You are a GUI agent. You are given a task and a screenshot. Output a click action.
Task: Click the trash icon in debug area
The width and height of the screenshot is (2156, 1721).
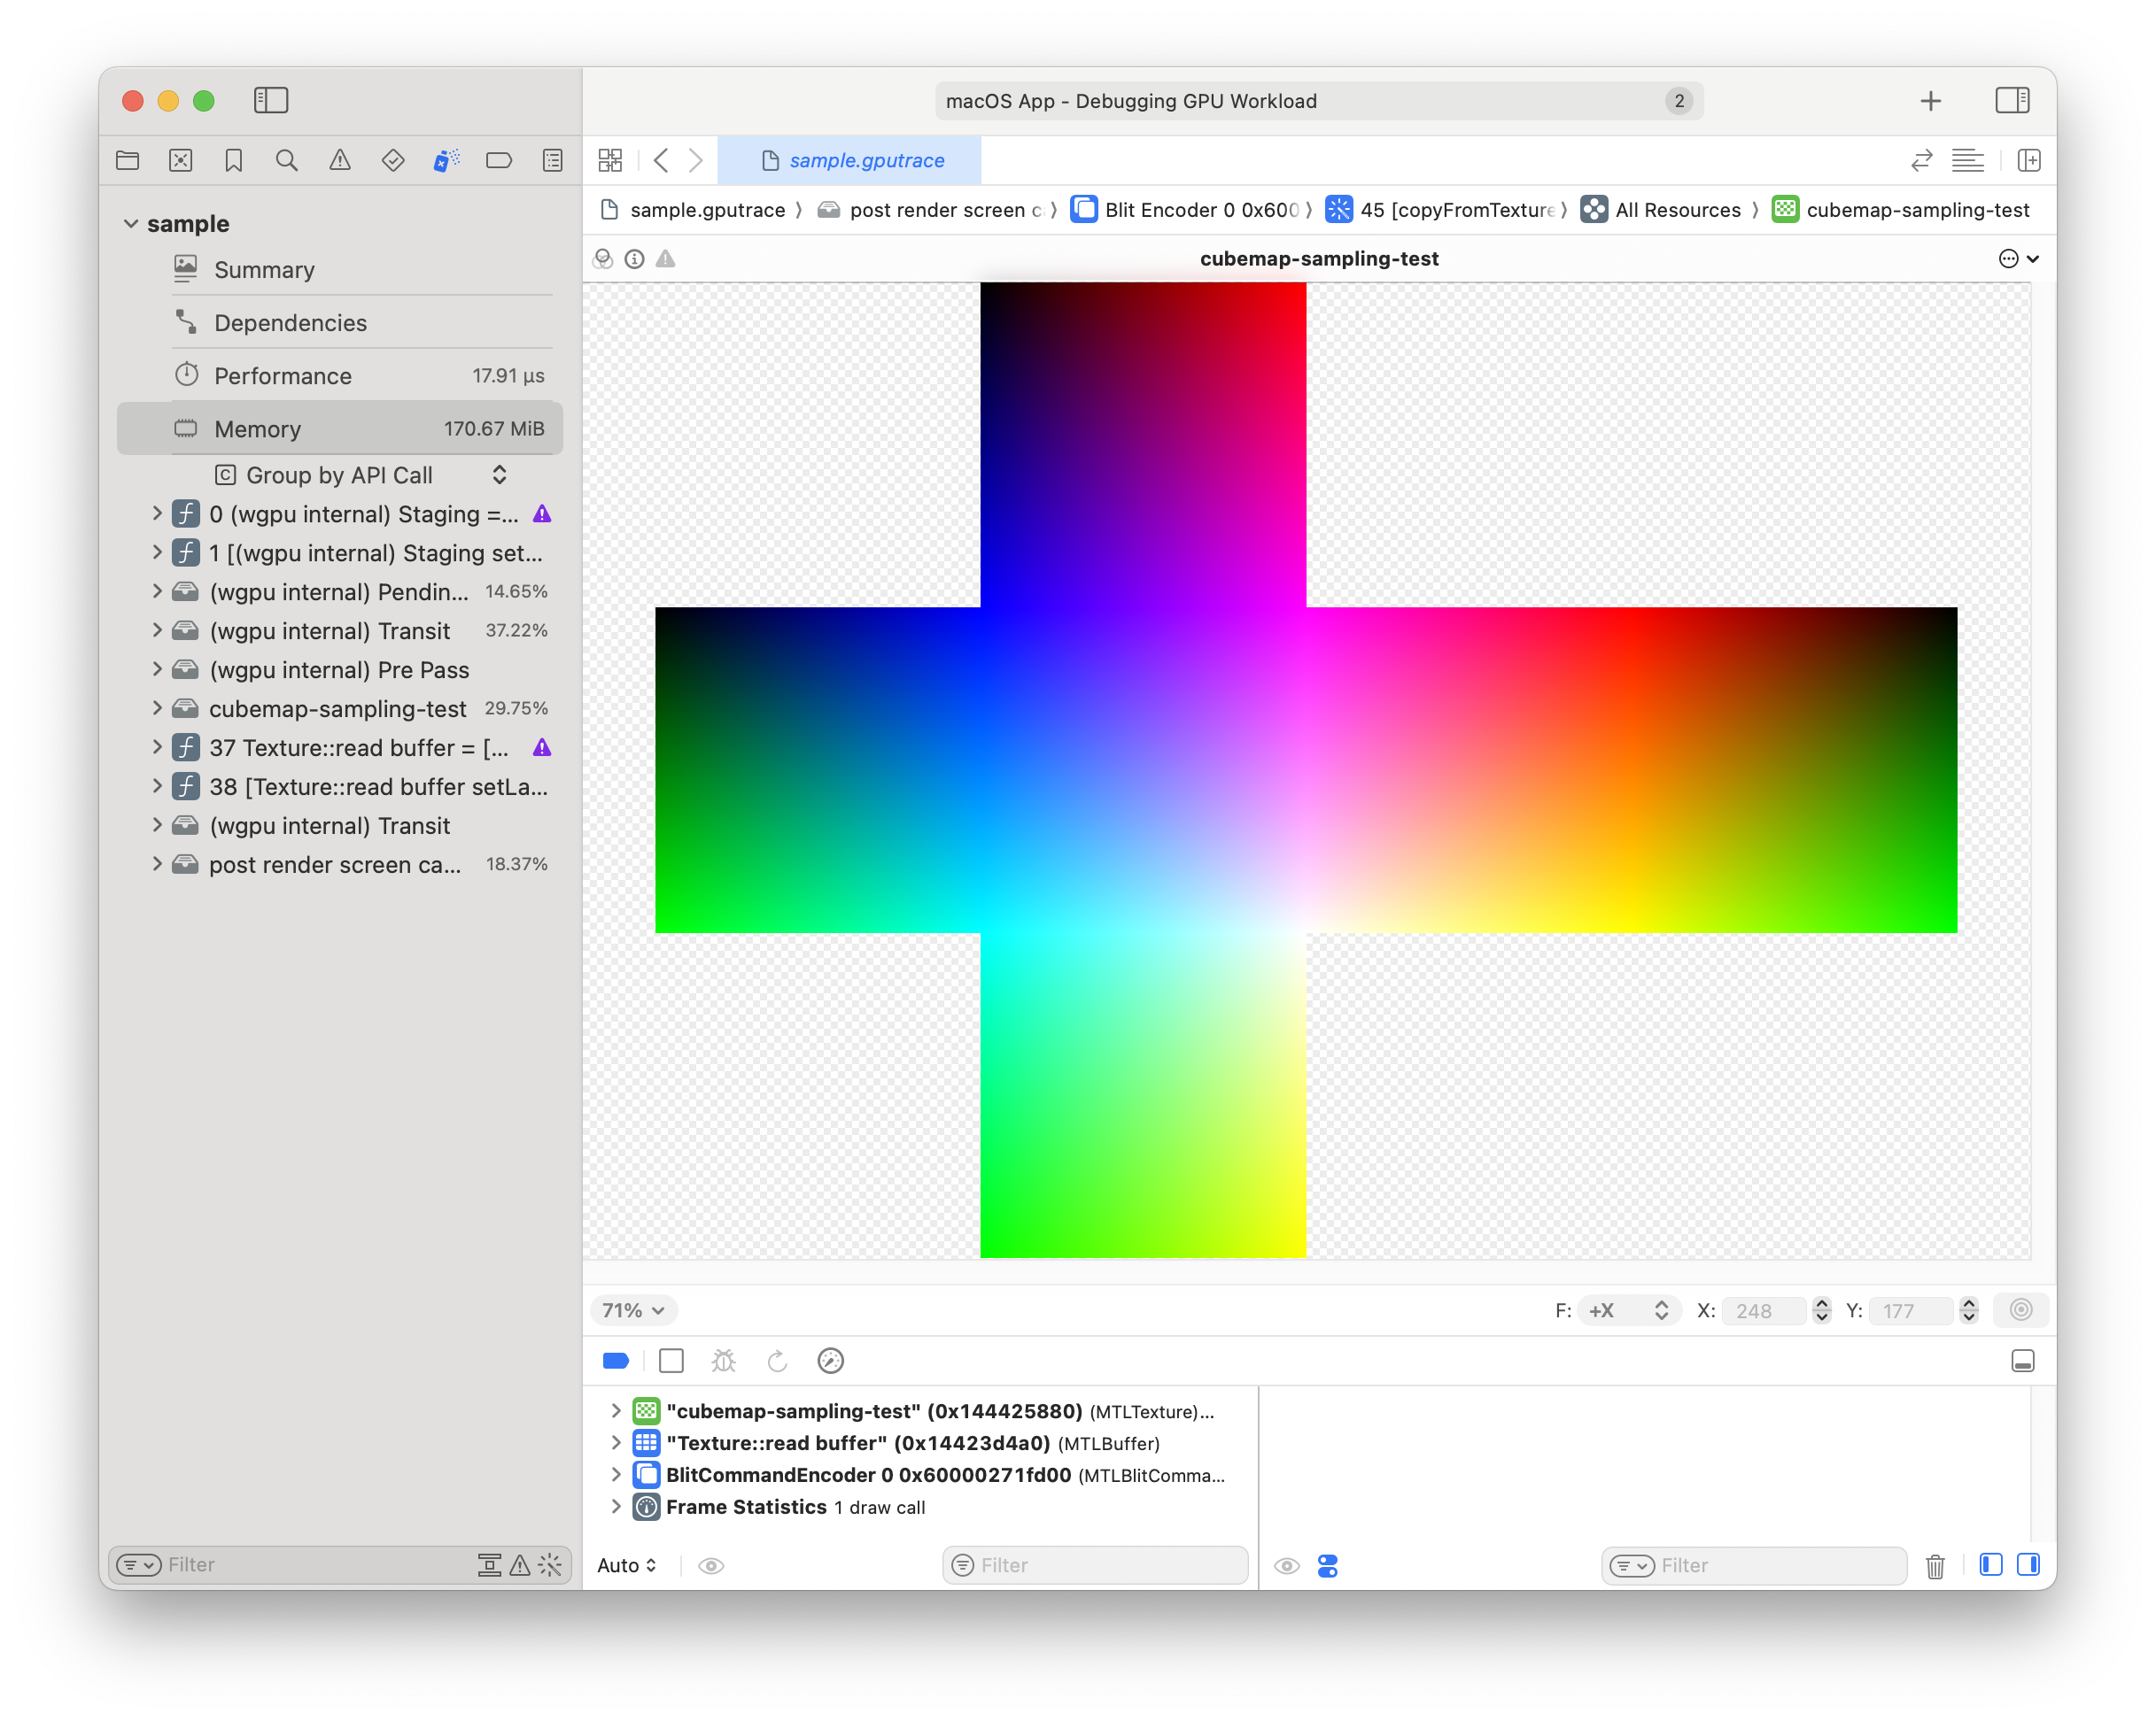(x=1935, y=1566)
